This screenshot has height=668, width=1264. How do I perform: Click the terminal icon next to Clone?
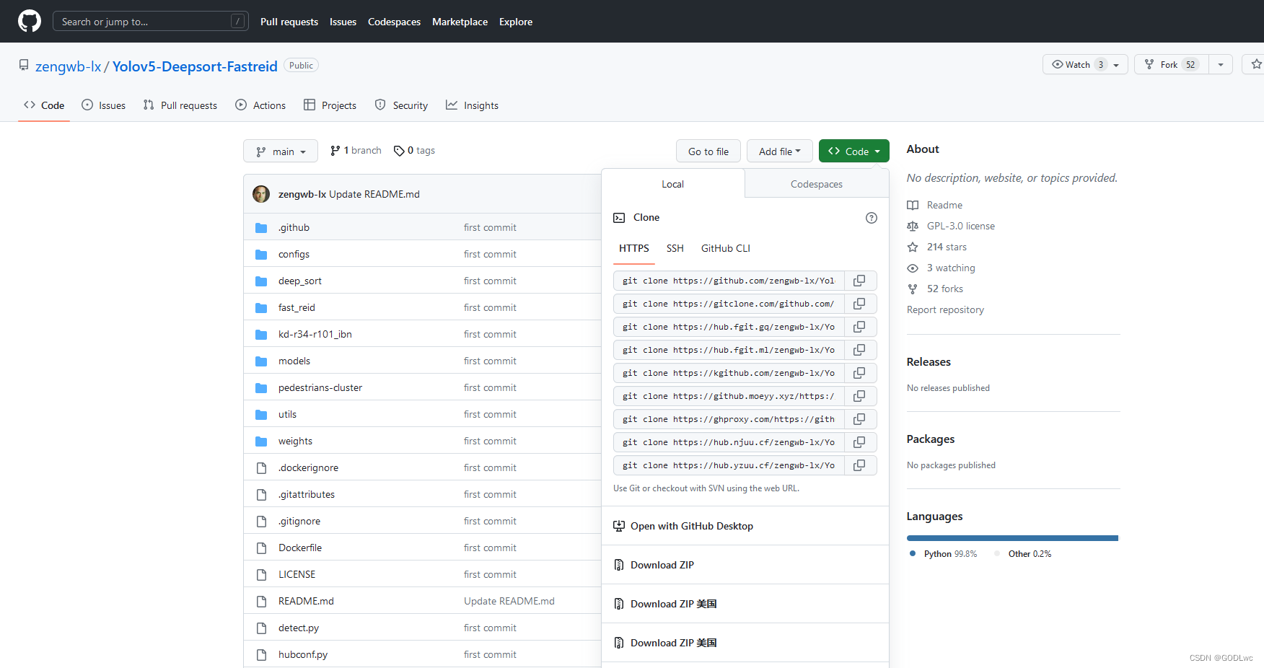point(619,218)
